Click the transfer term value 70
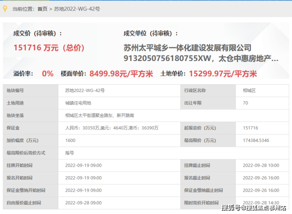The width and height of the screenshot is (292, 214). click(245, 103)
